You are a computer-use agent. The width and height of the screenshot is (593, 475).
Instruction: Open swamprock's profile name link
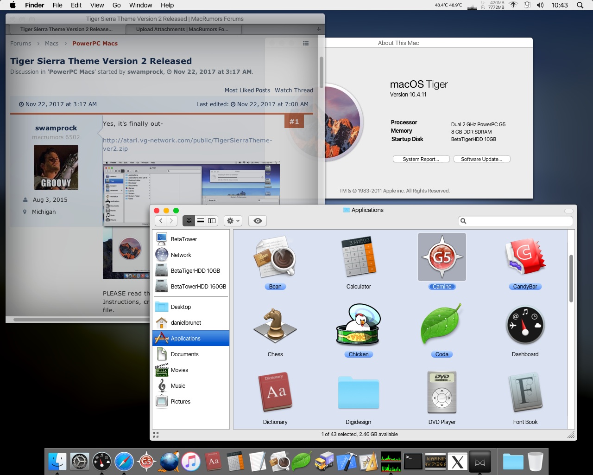(56, 128)
